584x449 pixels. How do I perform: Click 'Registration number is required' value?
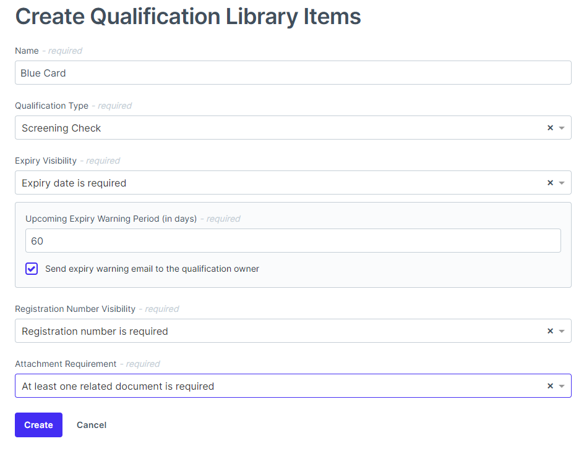click(x=95, y=331)
